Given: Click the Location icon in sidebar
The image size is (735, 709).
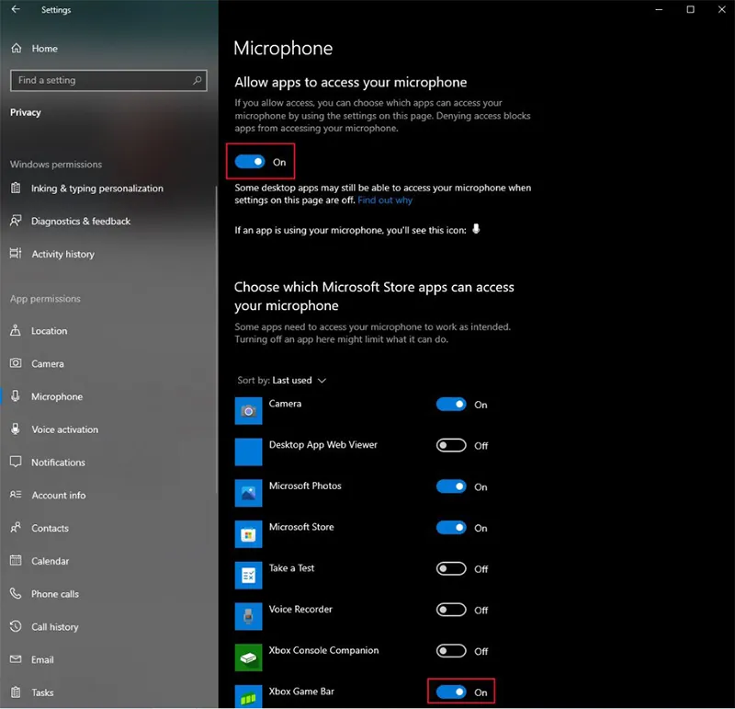Looking at the screenshot, I should [16, 330].
